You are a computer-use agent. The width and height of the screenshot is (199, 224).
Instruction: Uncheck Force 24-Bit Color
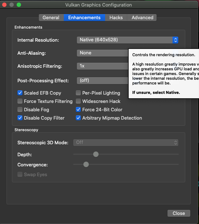(x=78, y=109)
